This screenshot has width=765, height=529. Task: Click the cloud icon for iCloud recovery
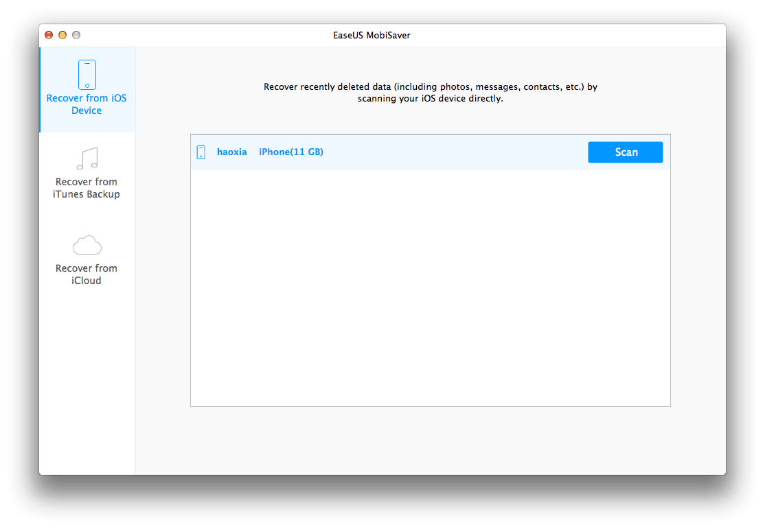pos(87,245)
